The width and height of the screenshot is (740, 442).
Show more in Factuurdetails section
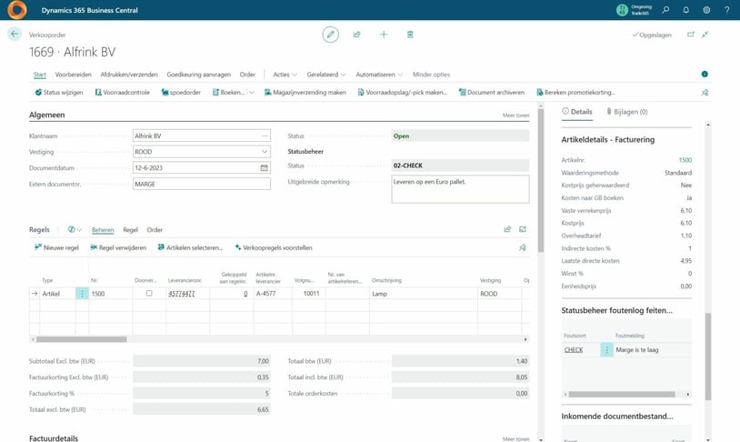515,438
